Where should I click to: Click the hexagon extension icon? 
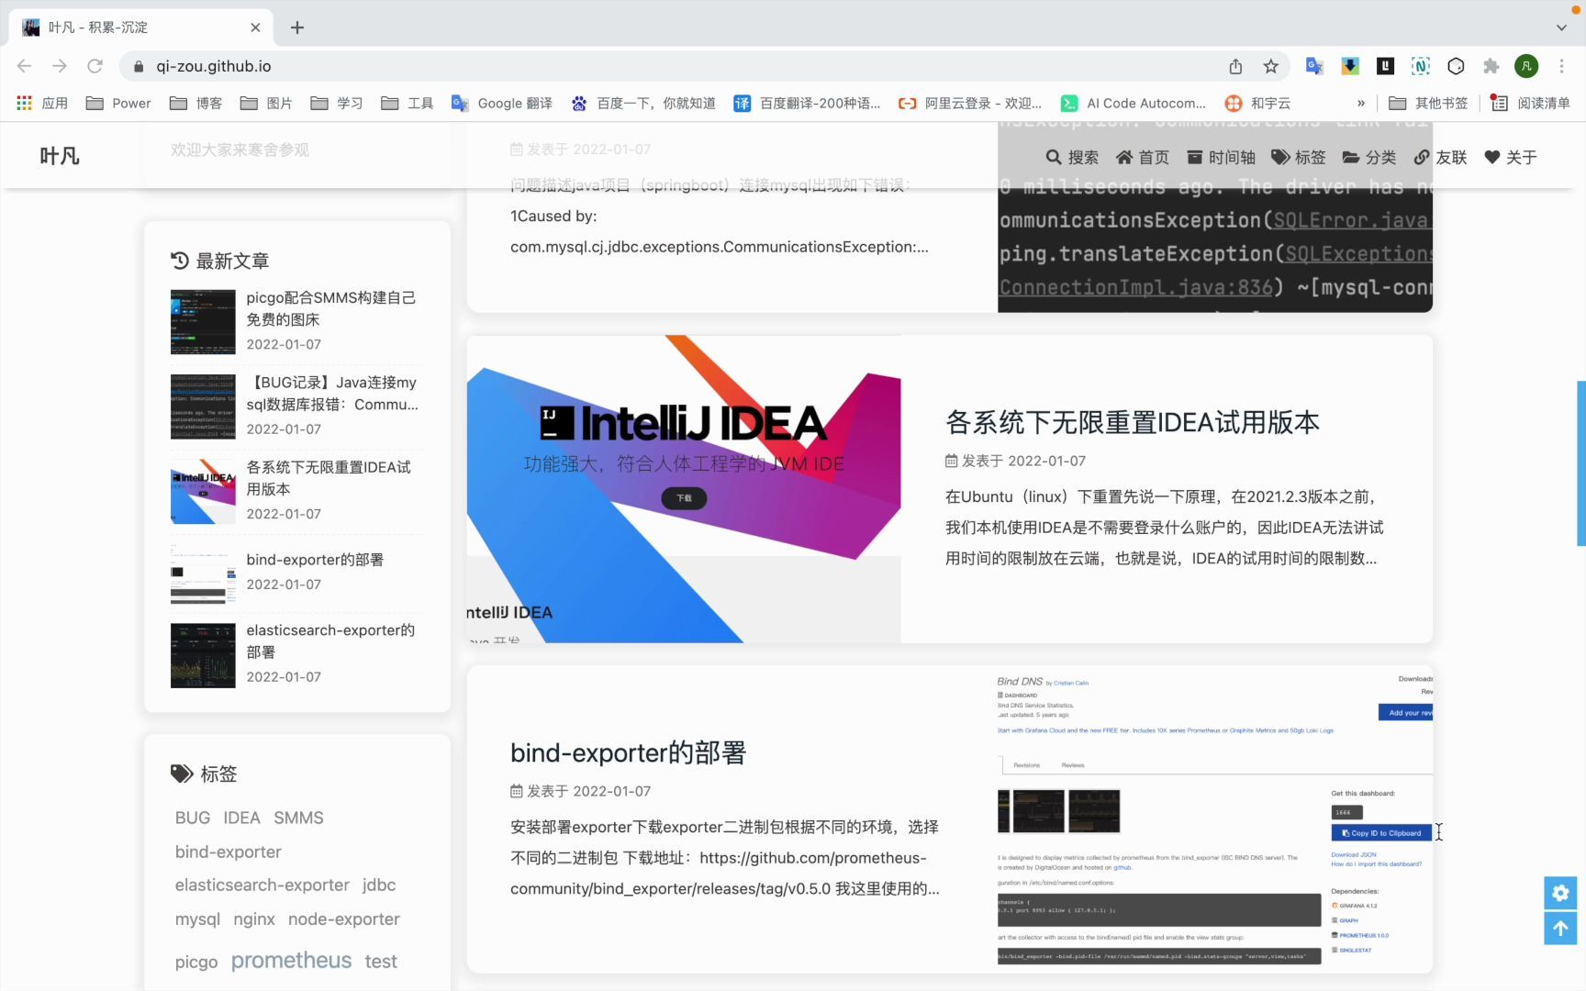coord(1456,66)
